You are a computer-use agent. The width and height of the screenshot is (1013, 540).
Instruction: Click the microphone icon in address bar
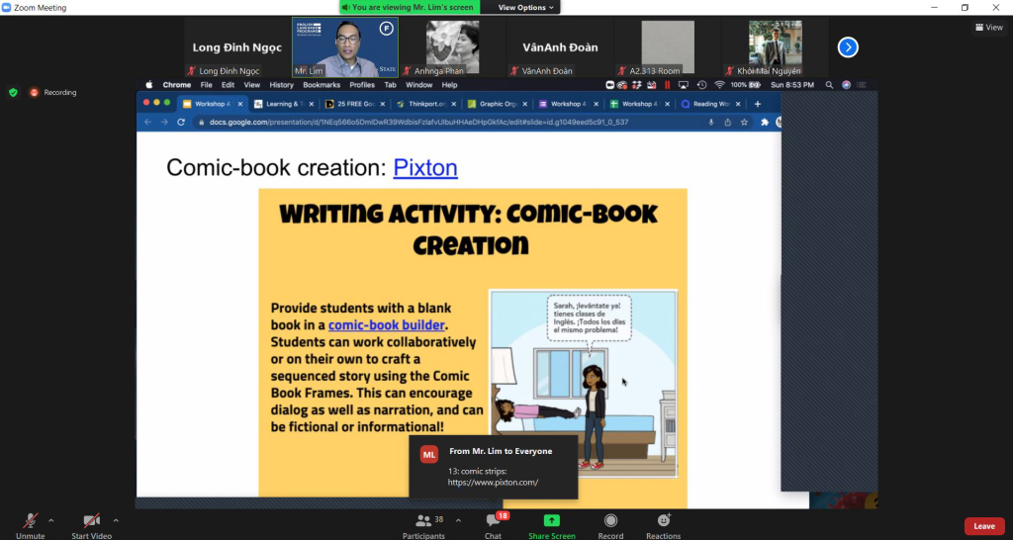click(x=711, y=122)
